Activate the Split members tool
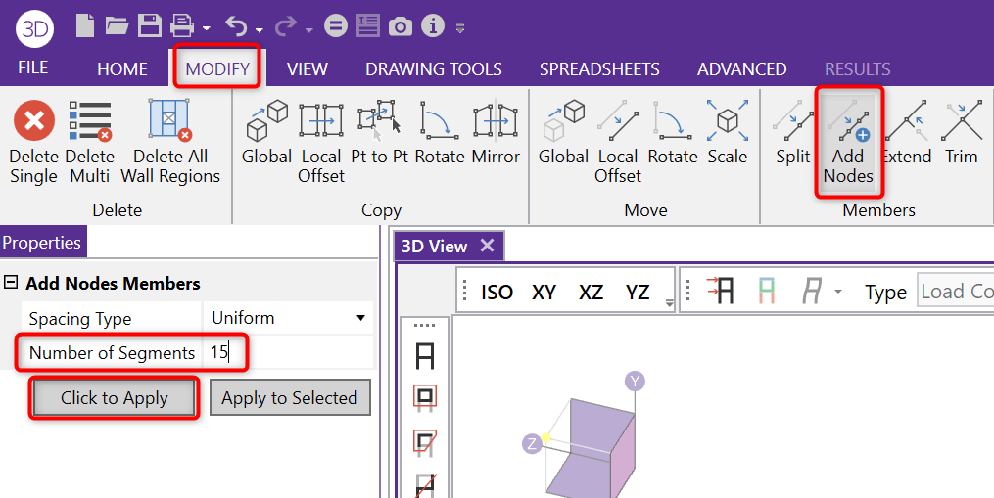This screenshot has width=994, height=498. tap(792, 121)
